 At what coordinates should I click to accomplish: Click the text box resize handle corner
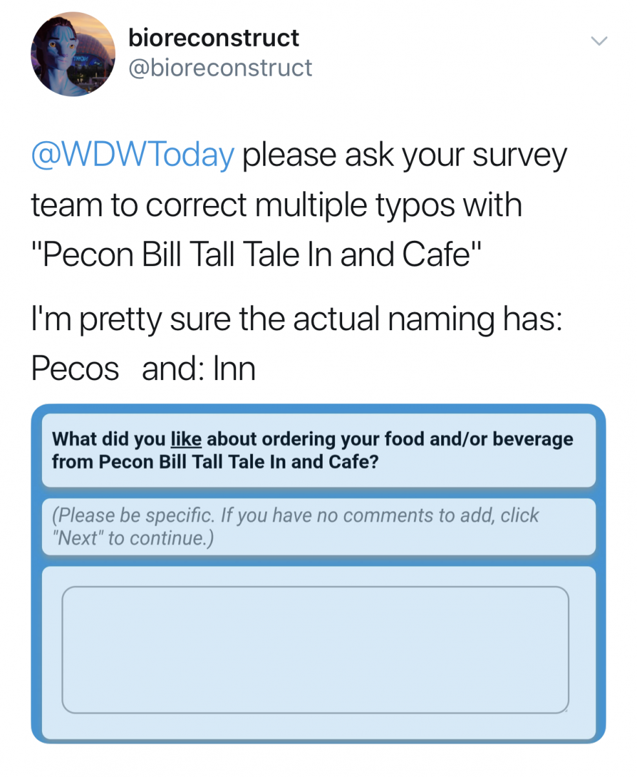pyautogui.click(x=565, y=708)
